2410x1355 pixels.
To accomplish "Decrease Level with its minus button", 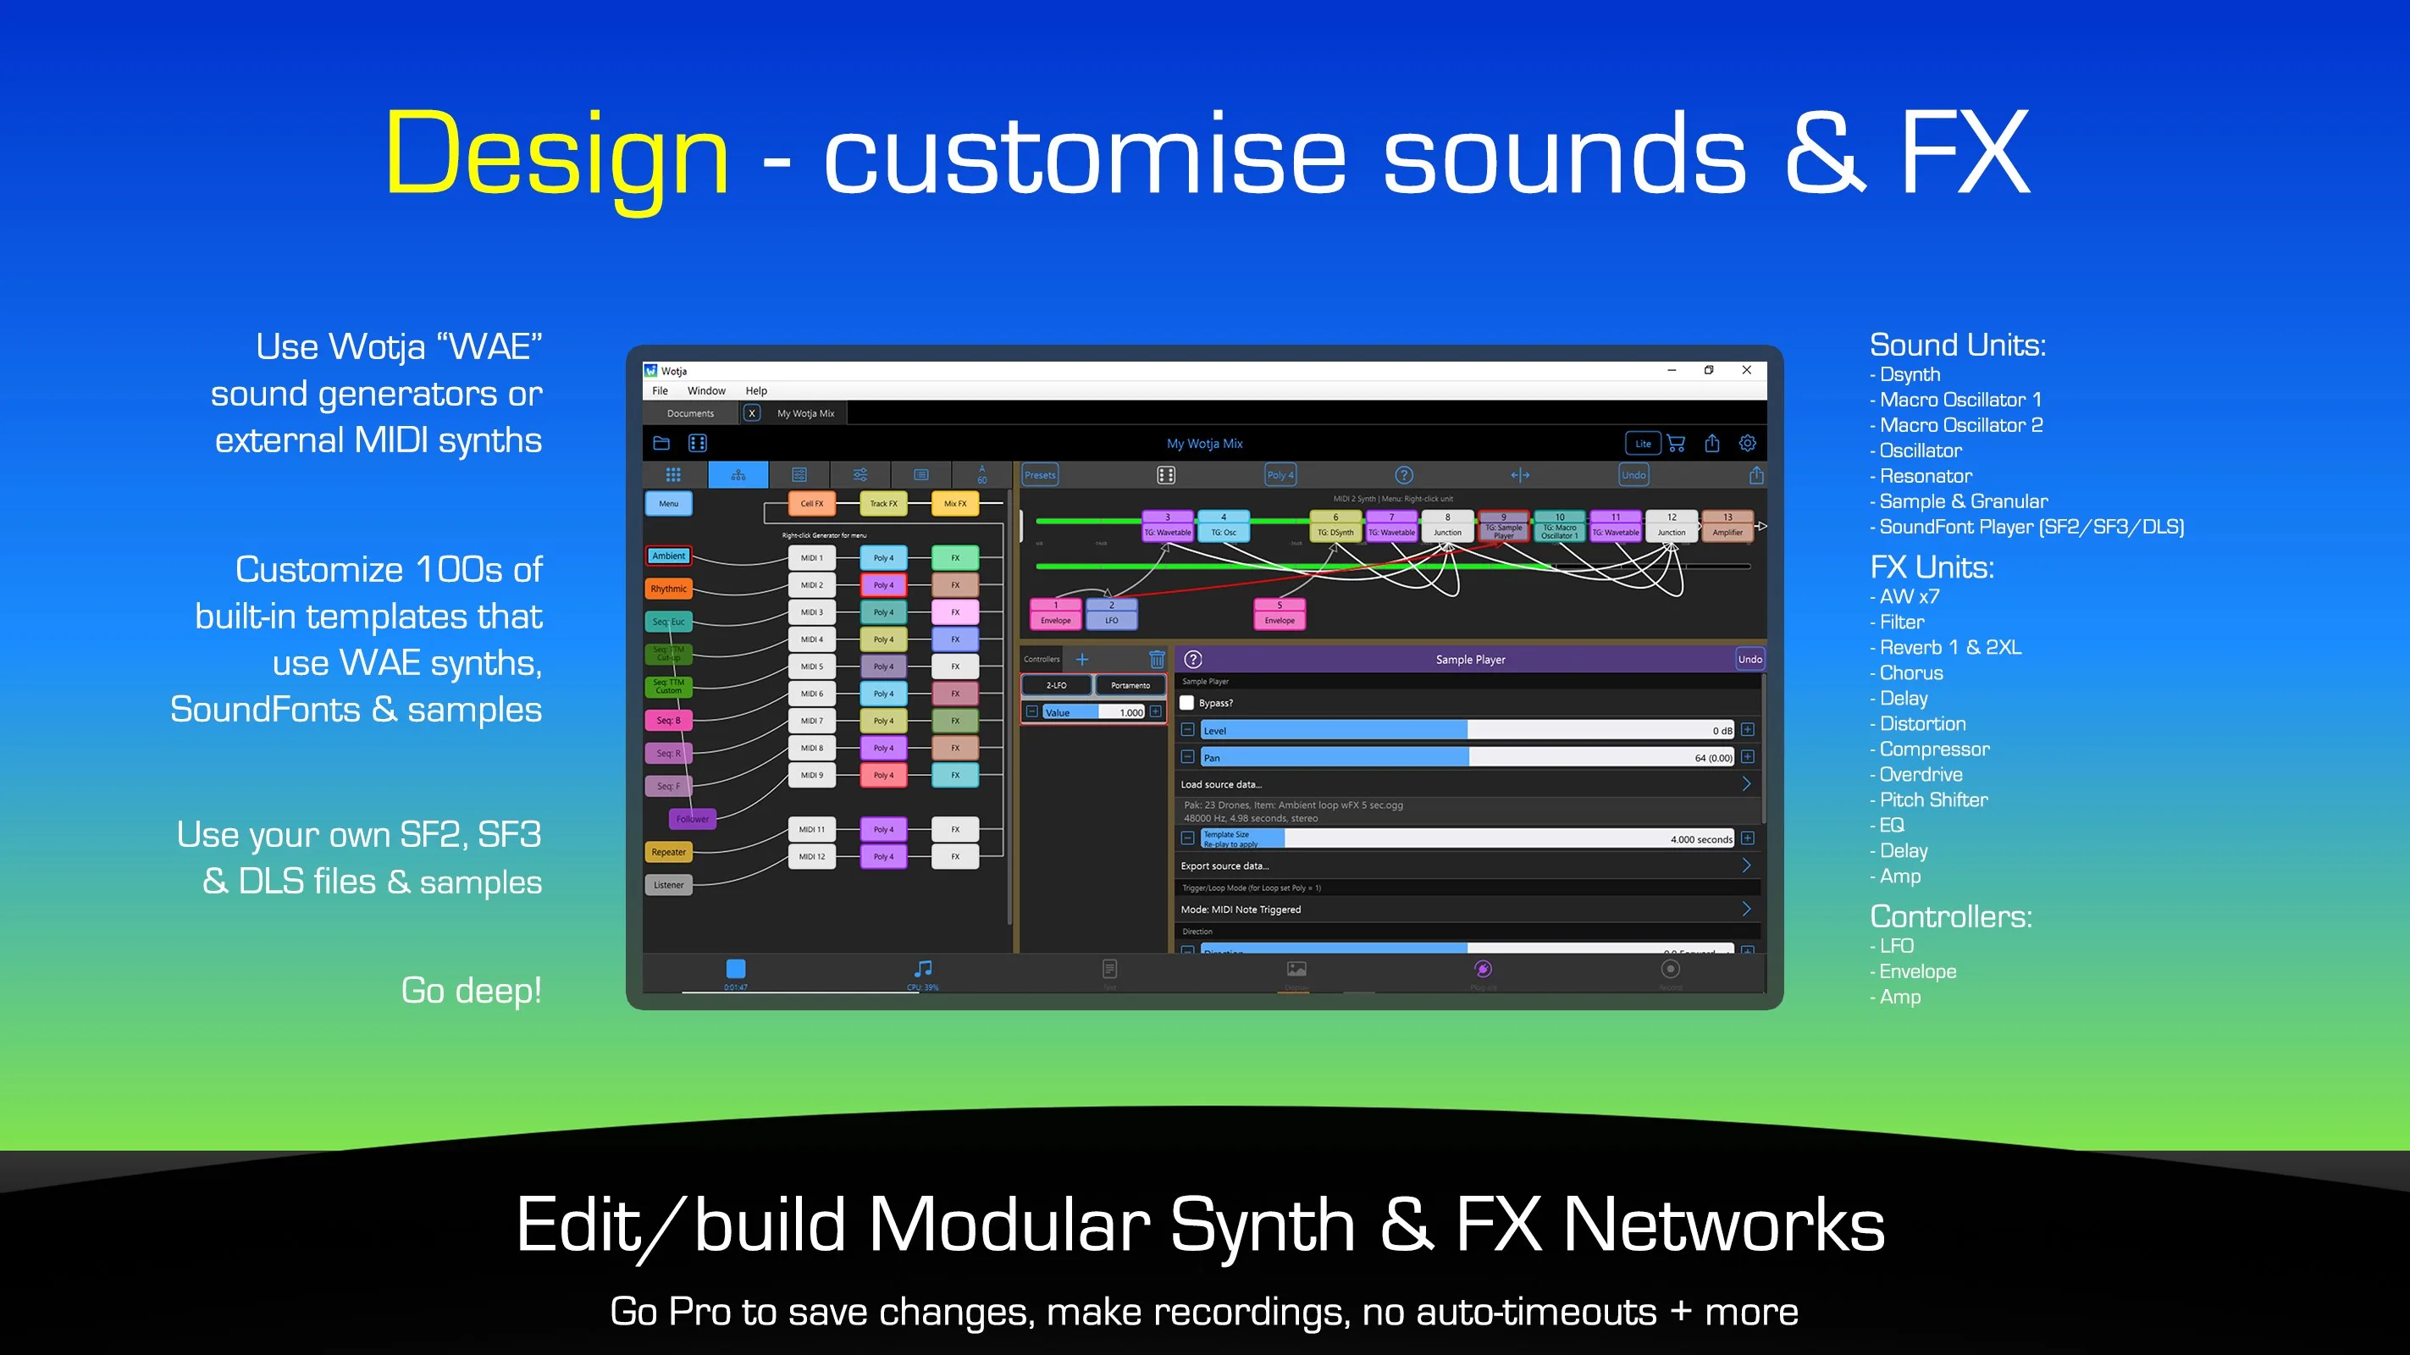I will click(x=1188, y=730).
